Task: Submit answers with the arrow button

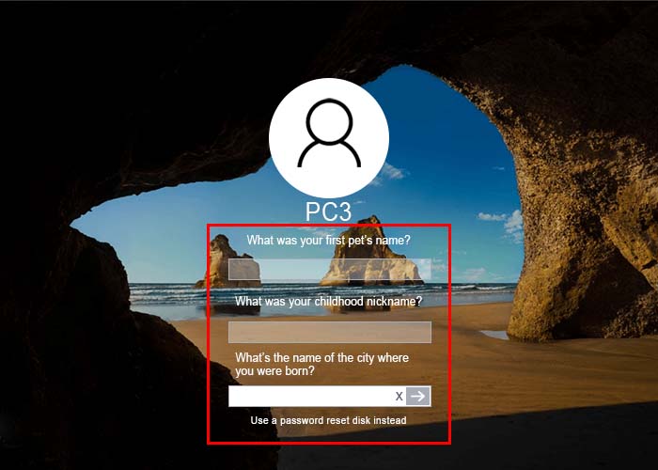Action: coord(418,396)
